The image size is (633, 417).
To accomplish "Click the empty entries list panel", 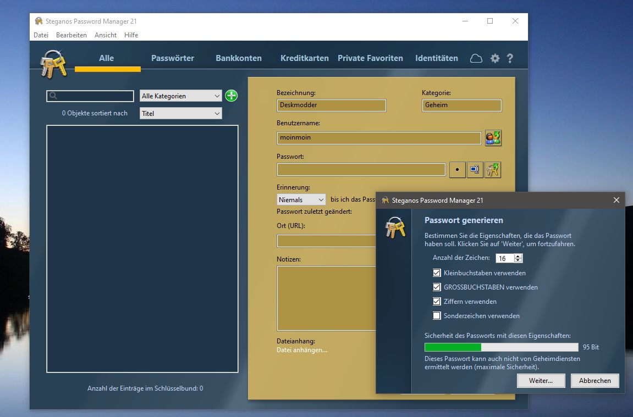I will [142, 249].
